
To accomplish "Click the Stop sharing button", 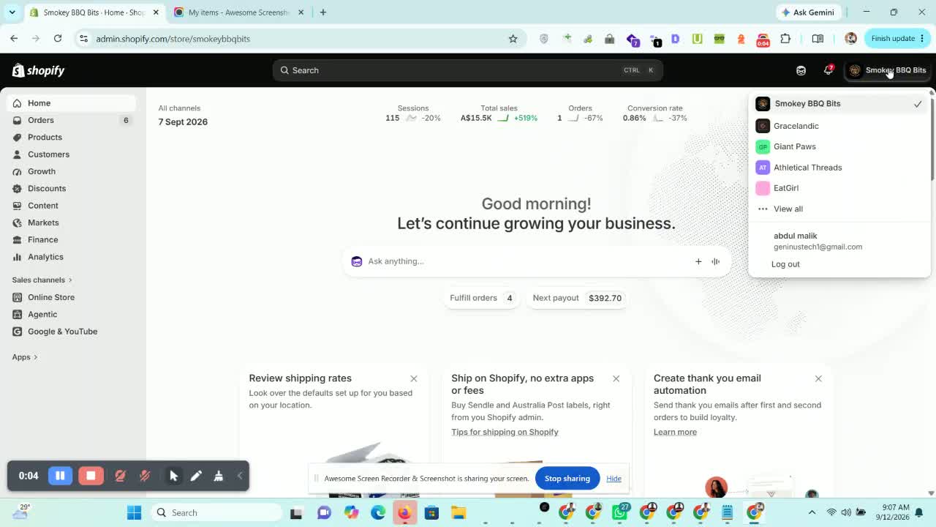I will click(x=567, y=479).
